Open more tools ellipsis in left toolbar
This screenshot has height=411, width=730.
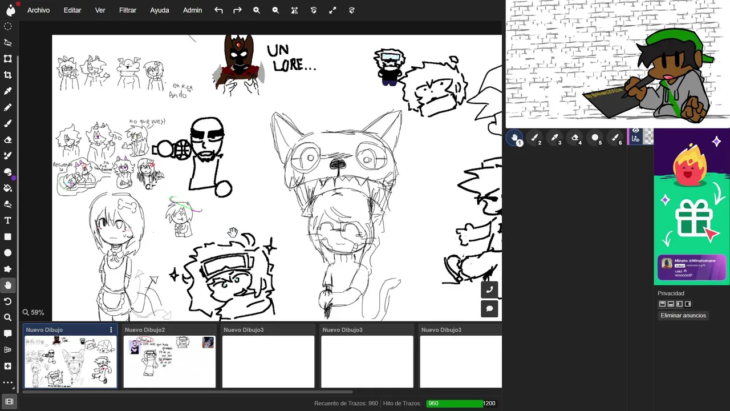(8, 382)
